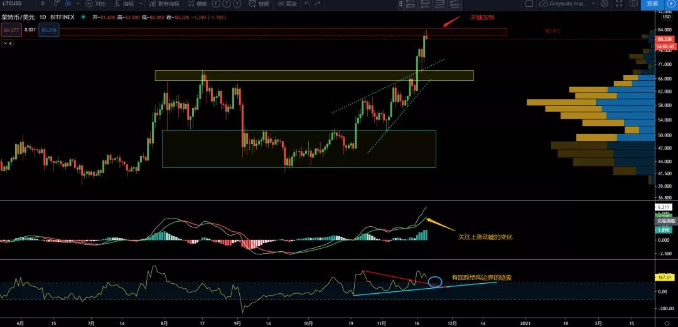Click the 80.228 current price label
This screenshot has width=678, height=327.
click(664, 39)
